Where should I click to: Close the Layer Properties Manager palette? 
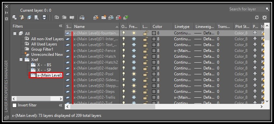[x=7, y=6]
